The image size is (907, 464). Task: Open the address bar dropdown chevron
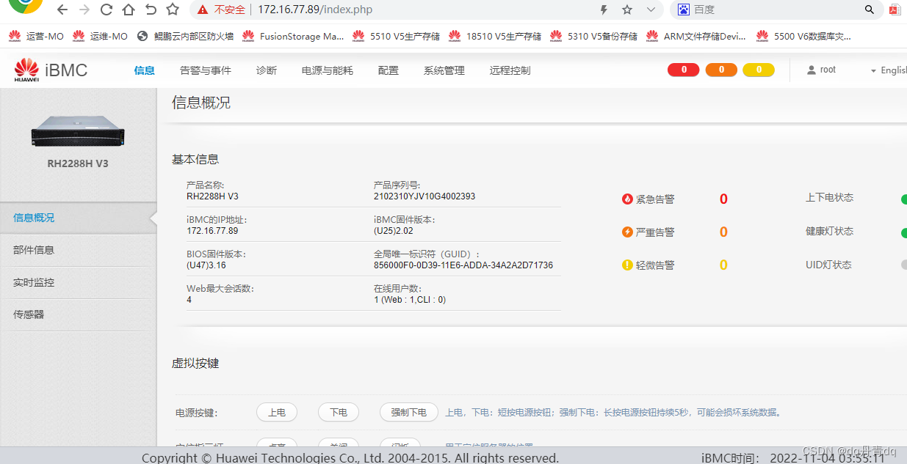(651, 10)
